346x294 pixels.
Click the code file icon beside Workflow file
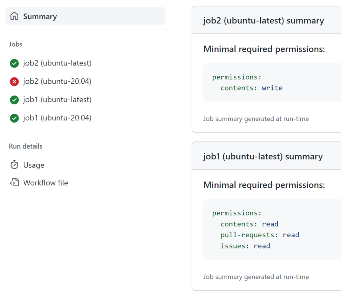click(x=14, y=183)
